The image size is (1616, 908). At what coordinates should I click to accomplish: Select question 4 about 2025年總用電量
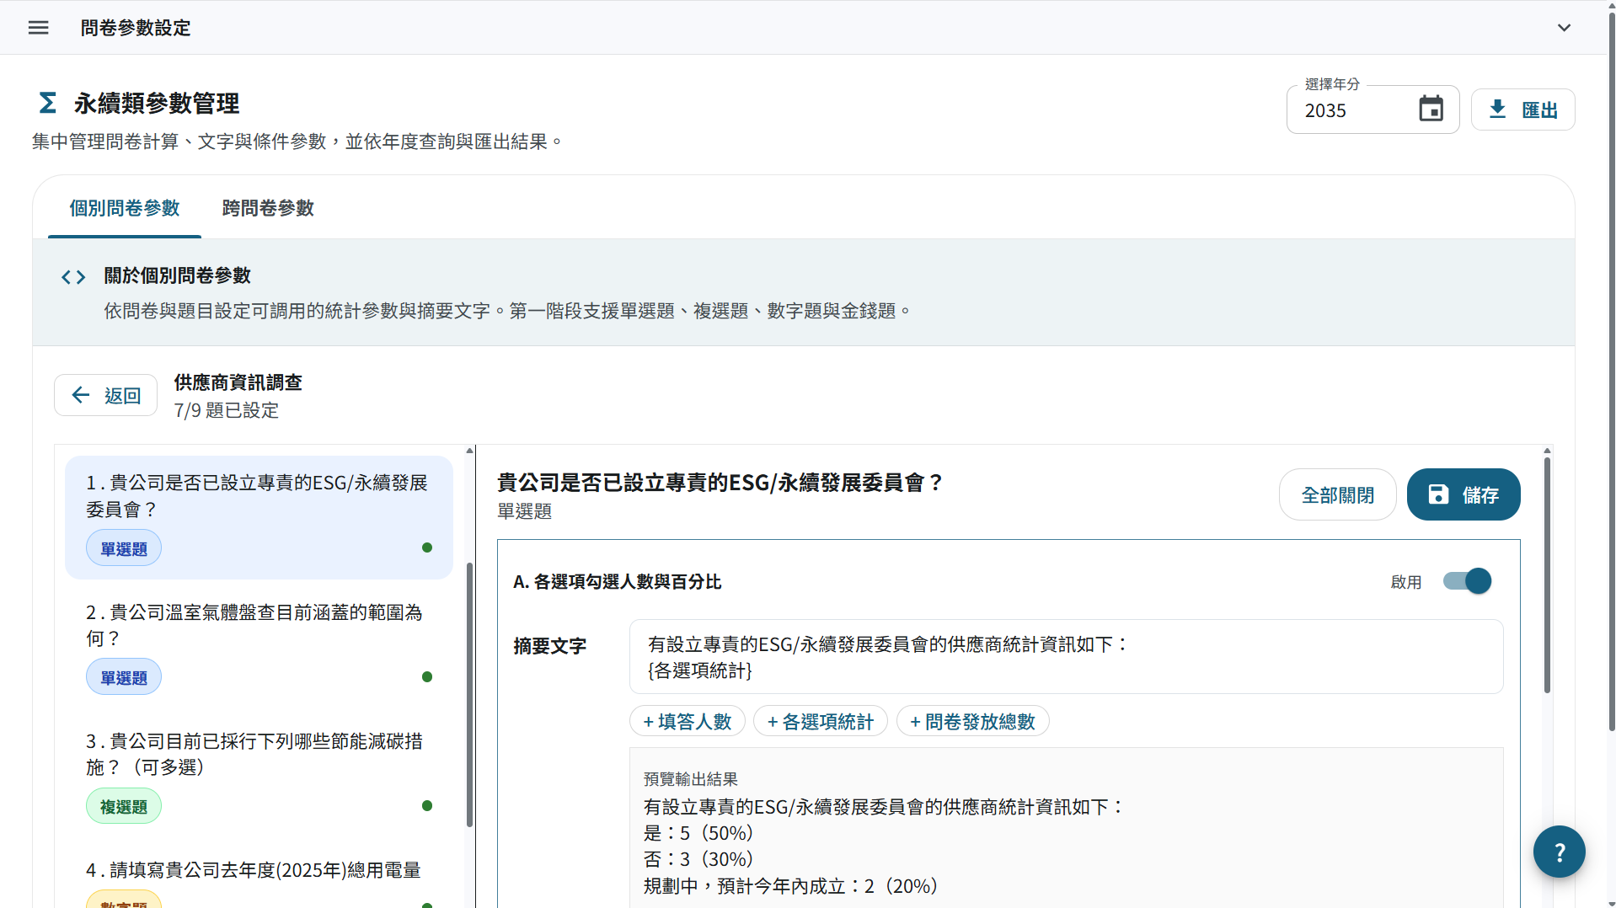[x=259, y=876]
